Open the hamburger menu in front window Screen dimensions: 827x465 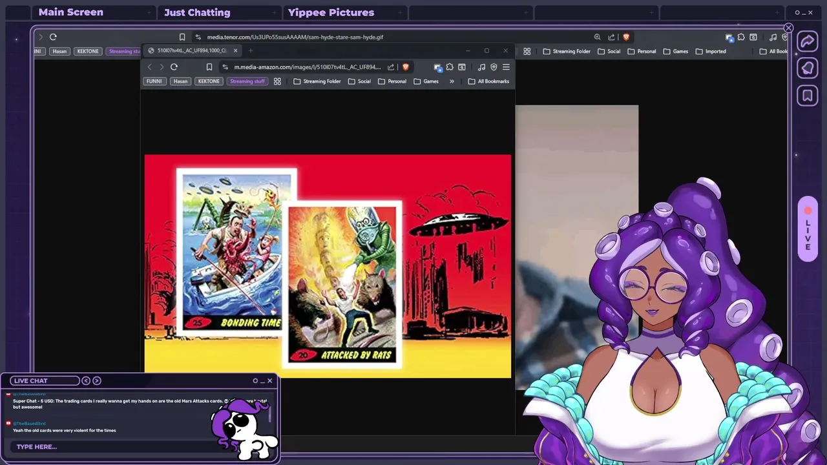pyautogui.click(x=506, y=67)
